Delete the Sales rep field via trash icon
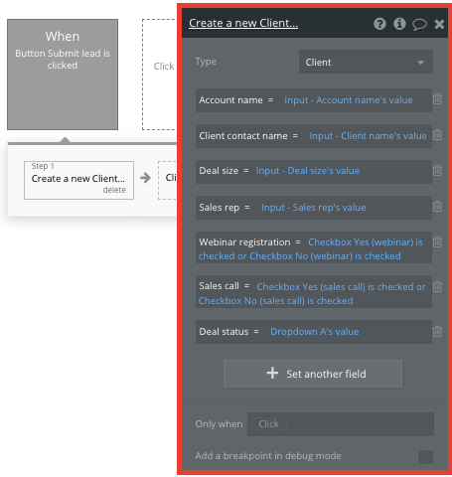 437,207
